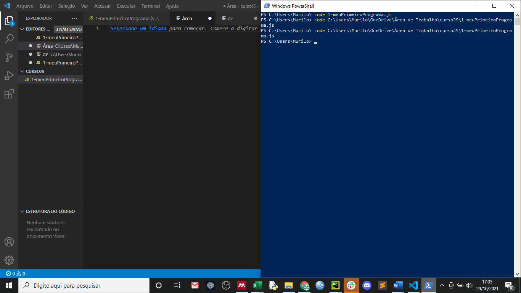
Task: Click 'code 1-meuPrimeiroPrograma.js' in PowerShell
Action: tap(353, 14)
